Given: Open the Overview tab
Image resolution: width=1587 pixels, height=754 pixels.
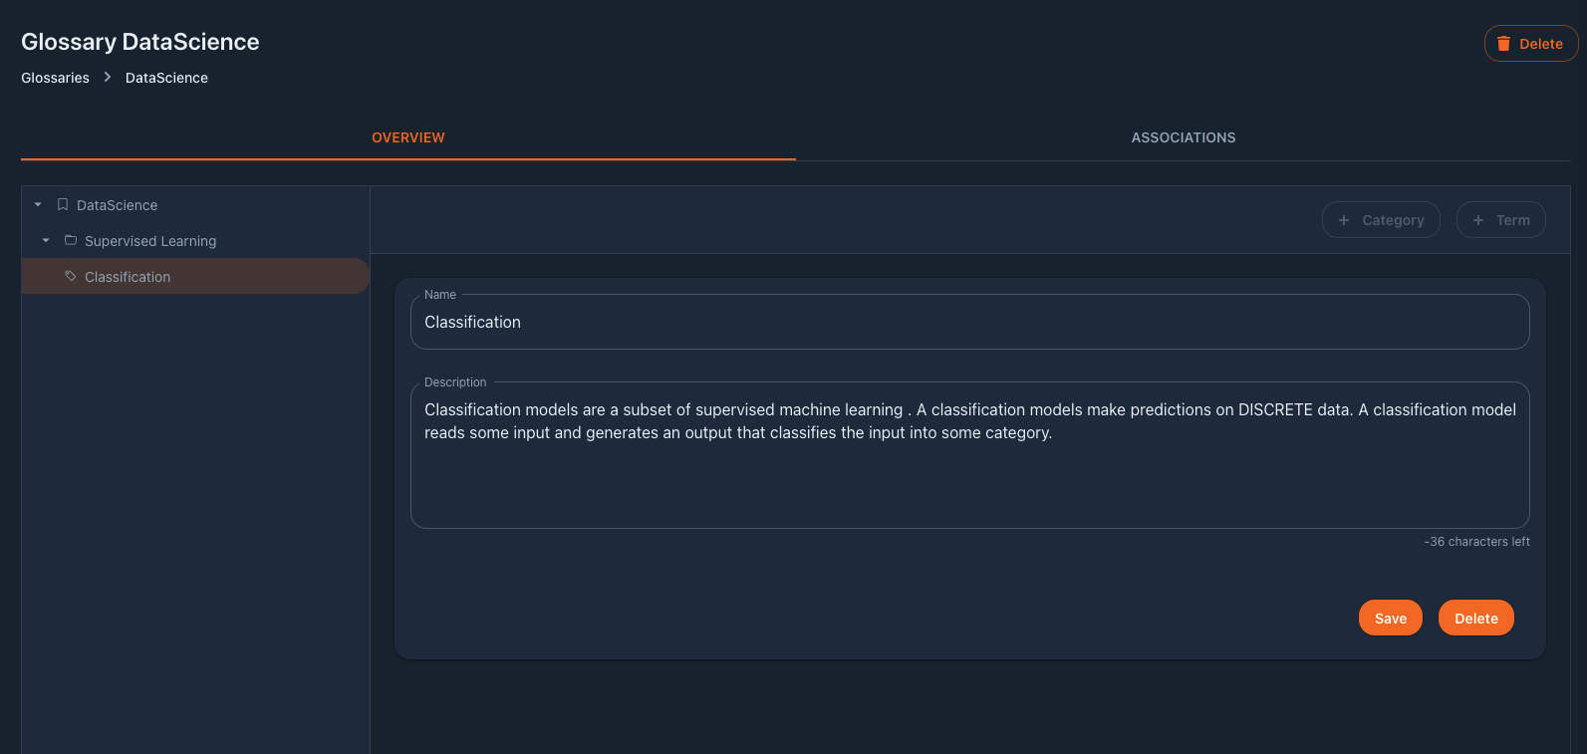Looking at the screenshot, I should [x=408, y=137].
